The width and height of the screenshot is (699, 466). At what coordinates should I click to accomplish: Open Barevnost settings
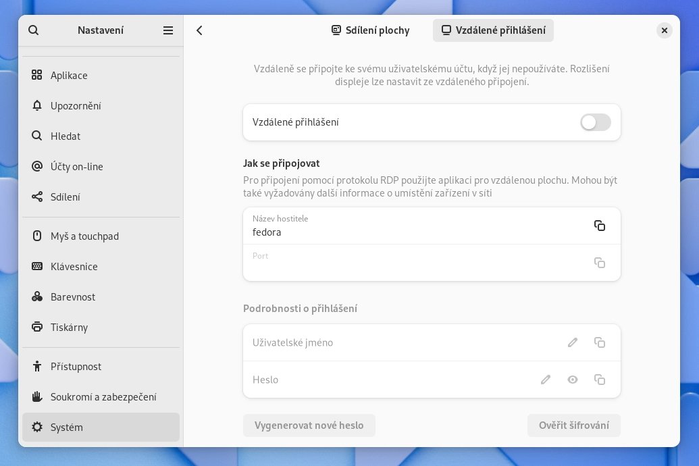click(101, 296)
